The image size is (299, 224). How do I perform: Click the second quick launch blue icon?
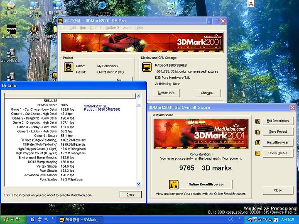[x=39, y=219]
